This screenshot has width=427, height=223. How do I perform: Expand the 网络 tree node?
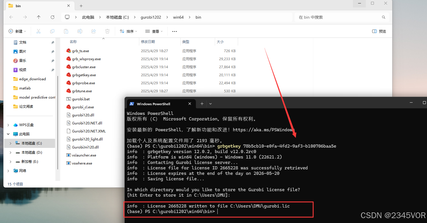point(8,171)
